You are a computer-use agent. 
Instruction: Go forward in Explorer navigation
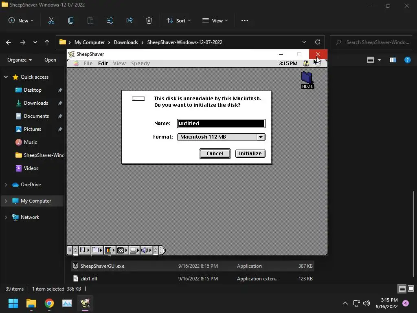coord(23,42)
